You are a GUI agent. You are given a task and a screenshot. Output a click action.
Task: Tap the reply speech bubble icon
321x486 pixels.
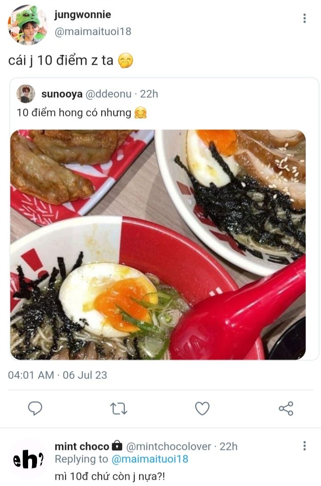click(x=35, y=408)
